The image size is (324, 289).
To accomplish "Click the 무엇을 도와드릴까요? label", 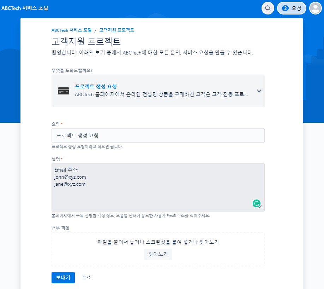I will [72, 70].
